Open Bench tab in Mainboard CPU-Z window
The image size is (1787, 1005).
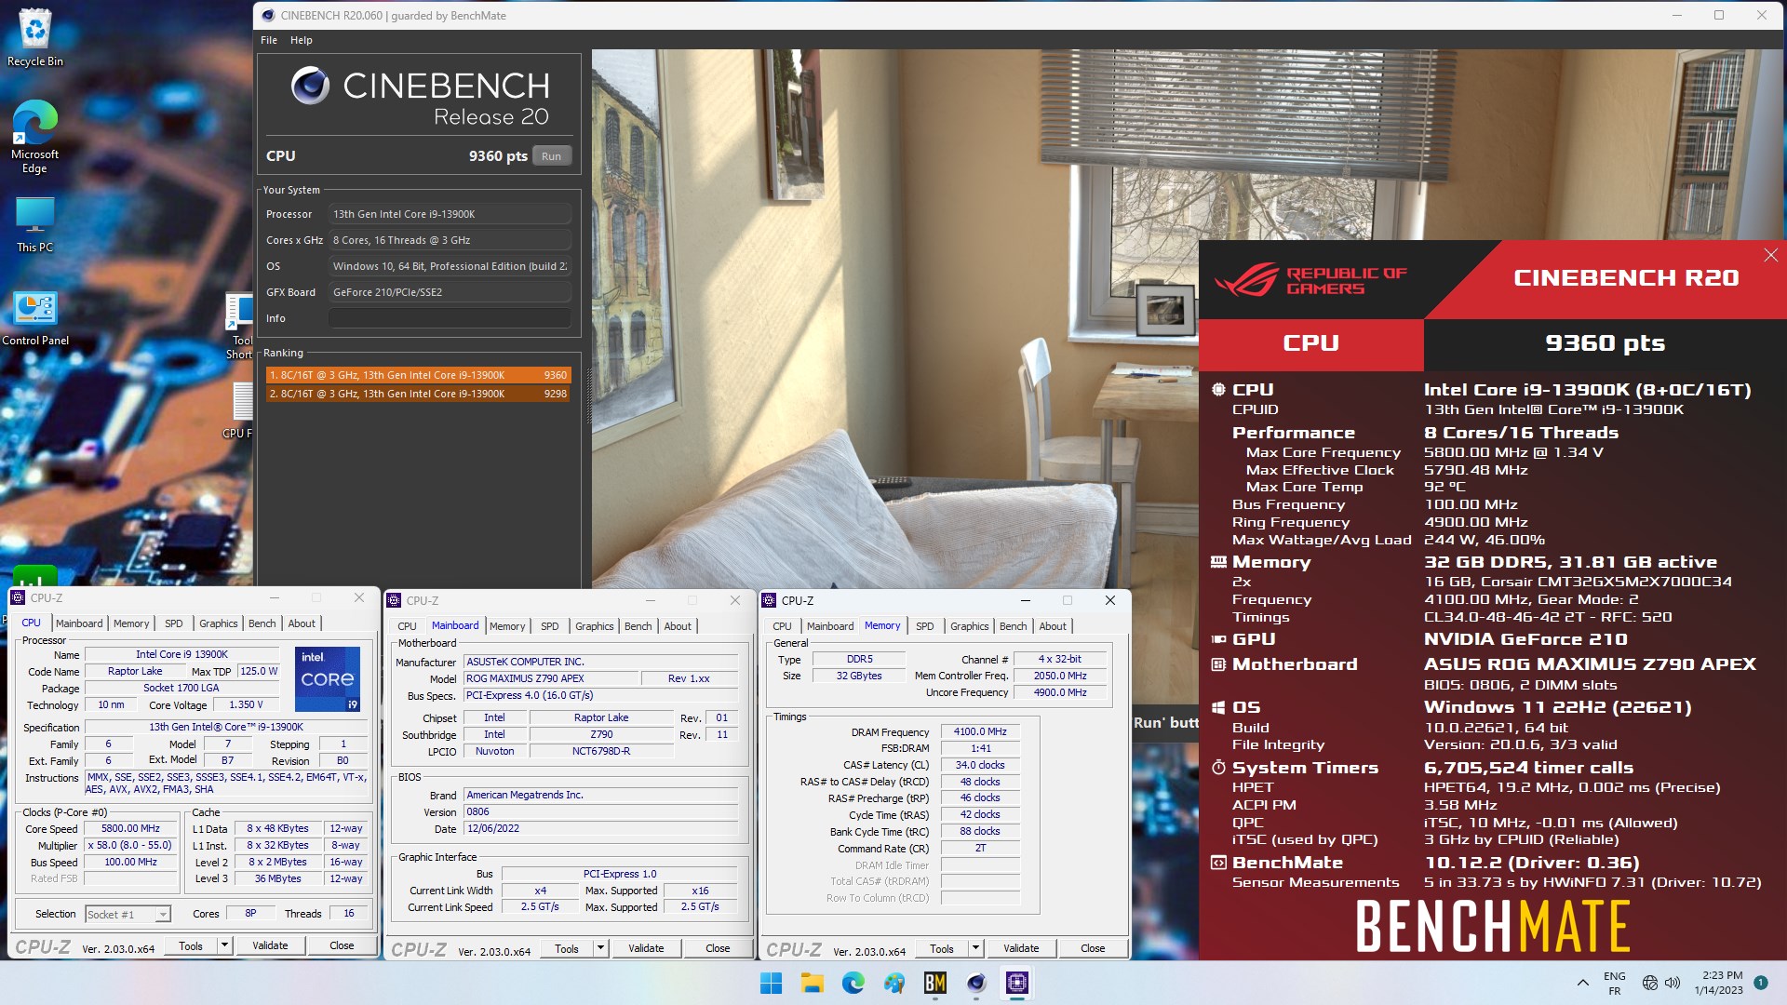tap(638, 626)
